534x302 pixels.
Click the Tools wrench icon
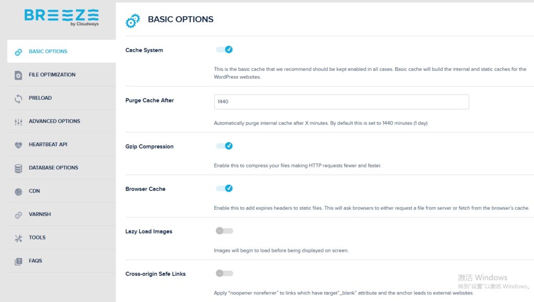tap(18, 238)
